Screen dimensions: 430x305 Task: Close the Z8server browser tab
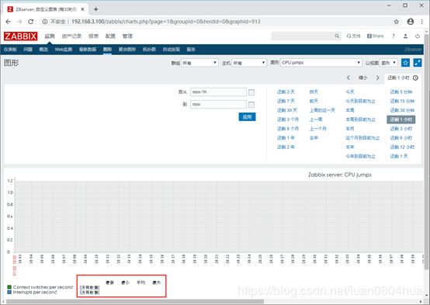point(82,9)
